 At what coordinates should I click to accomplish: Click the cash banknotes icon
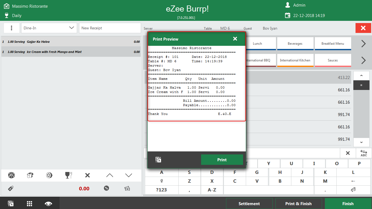pos(127,188)
